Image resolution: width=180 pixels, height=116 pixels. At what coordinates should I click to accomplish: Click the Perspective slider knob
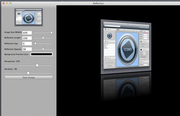pos(37,65)
